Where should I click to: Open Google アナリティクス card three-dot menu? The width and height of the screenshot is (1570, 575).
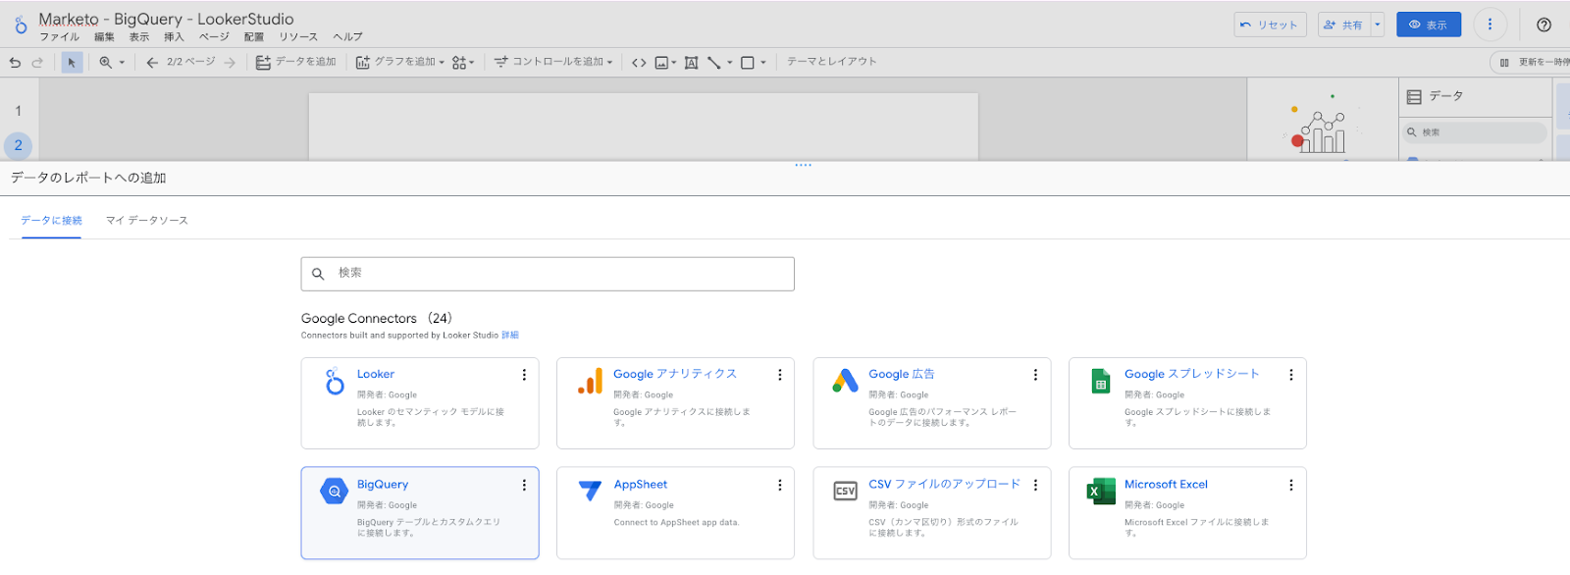tap(780, 375)
